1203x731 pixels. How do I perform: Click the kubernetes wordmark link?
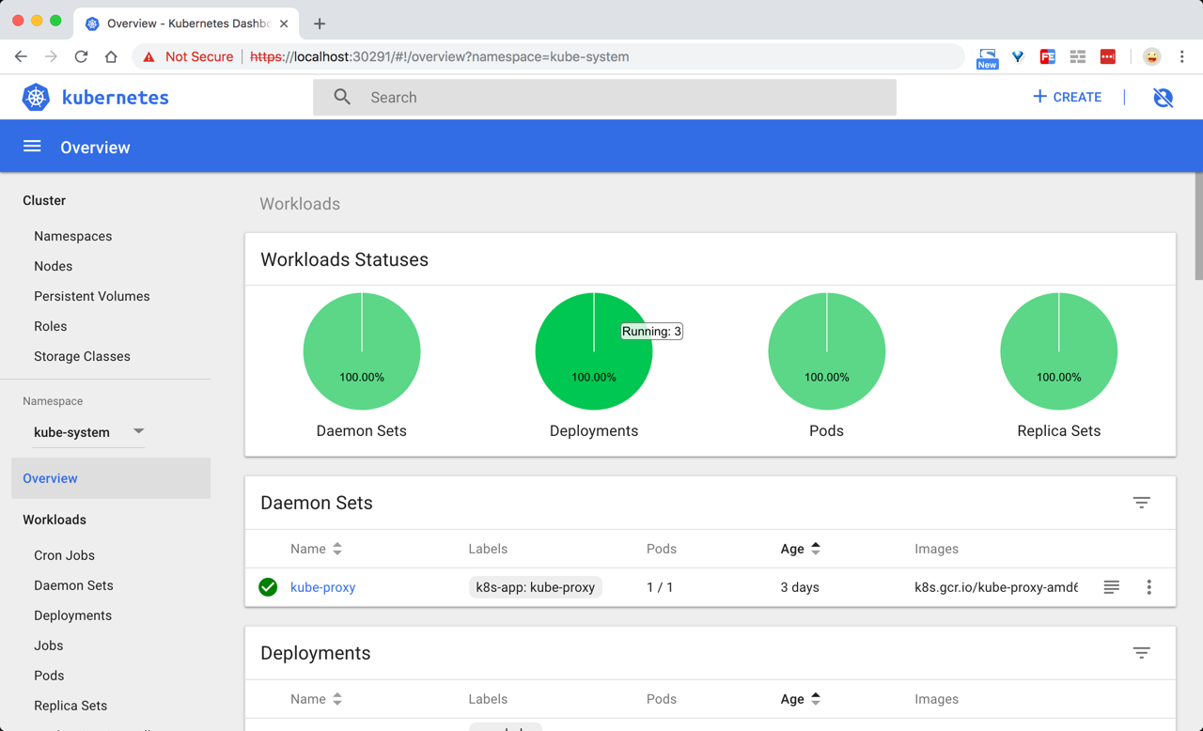click(116, 97)
